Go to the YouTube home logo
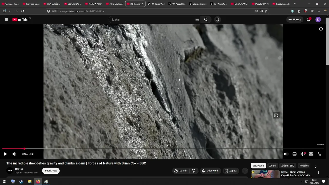This screenshot has width=329, height=185. click(x=21, y=20)
